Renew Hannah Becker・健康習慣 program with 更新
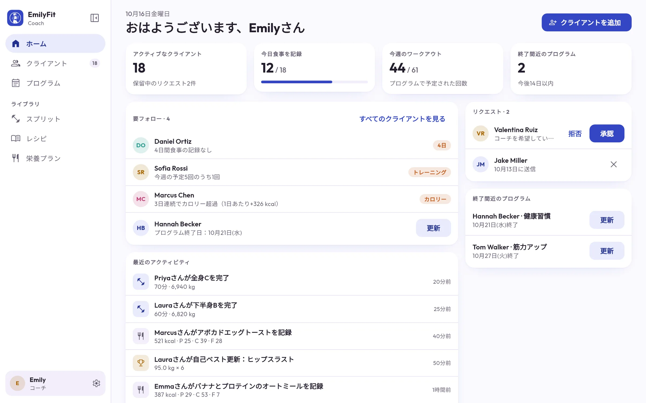The image size is (646, 403). pos(607,220)
